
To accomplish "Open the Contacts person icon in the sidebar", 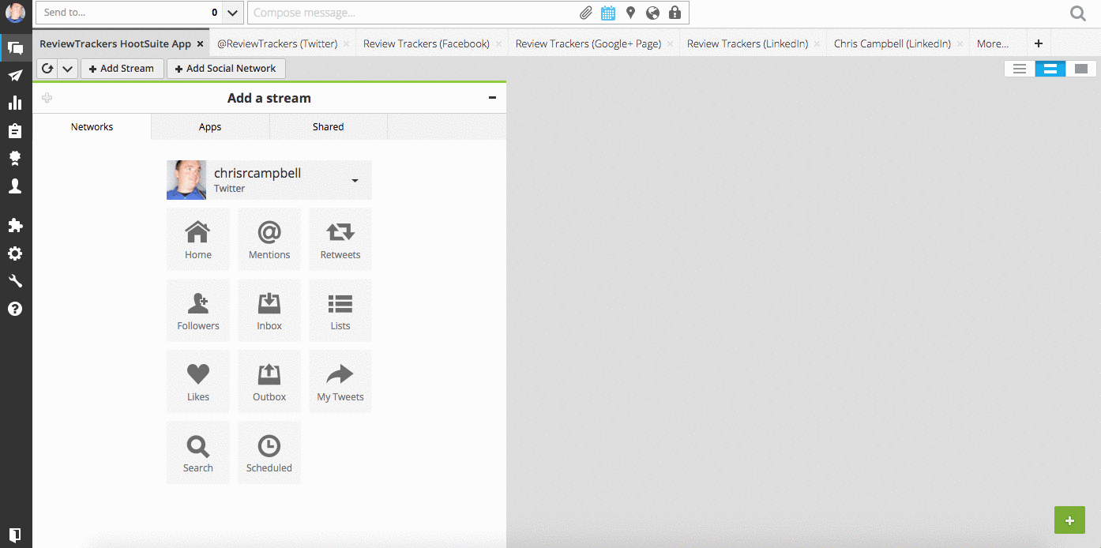I will 15,186.
